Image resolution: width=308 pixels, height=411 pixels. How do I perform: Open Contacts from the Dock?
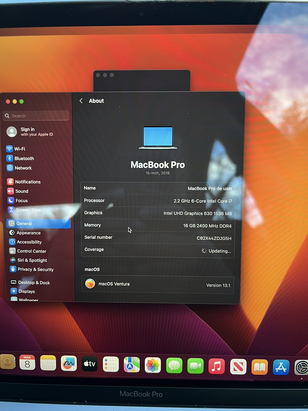[x=7, y=362]
